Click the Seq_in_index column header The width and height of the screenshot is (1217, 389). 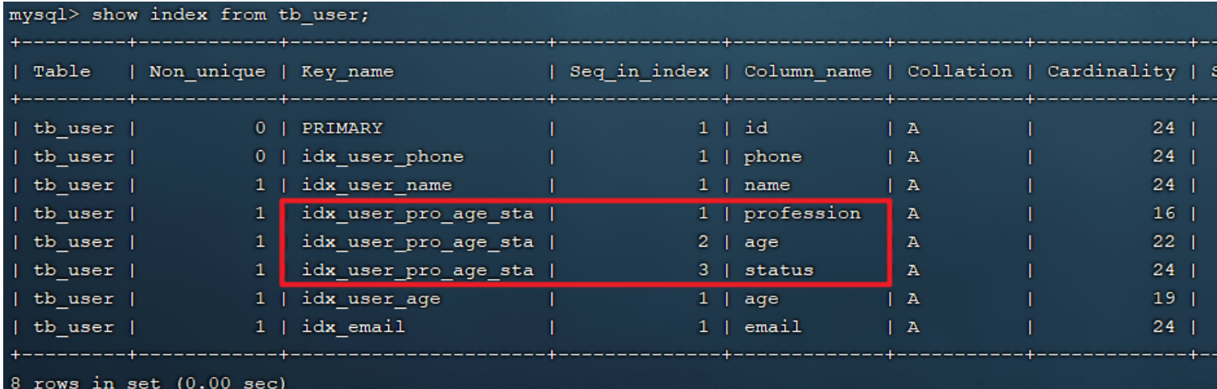click(639, 72)
